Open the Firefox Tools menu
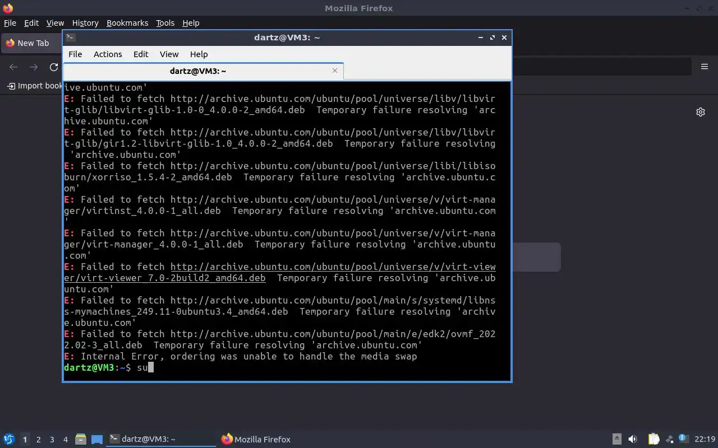 tap(165, 23)
